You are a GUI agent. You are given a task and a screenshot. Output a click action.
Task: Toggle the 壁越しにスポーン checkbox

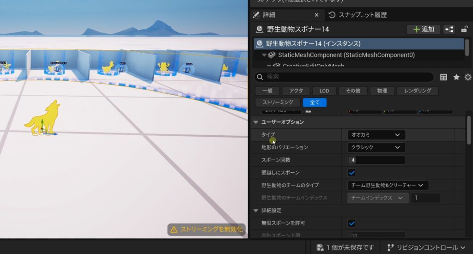(352, 173)
